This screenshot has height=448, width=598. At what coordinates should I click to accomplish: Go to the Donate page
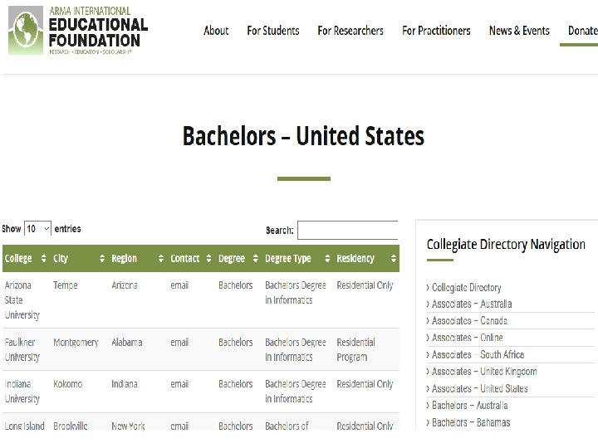point(583,31)
